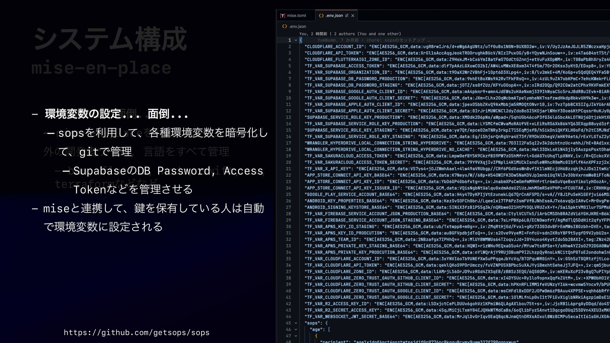This screenshot has width=610, height=343.
Task: Click the pencil icon on .env.json tab
Action: tap(347, 16)
